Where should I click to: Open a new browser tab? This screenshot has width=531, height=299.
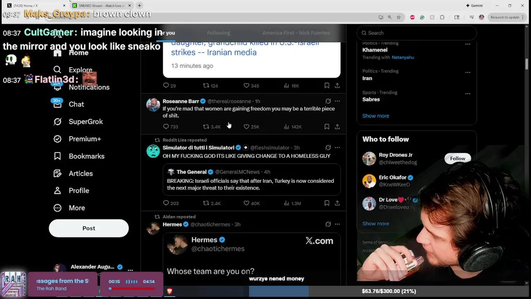point(139,5)
